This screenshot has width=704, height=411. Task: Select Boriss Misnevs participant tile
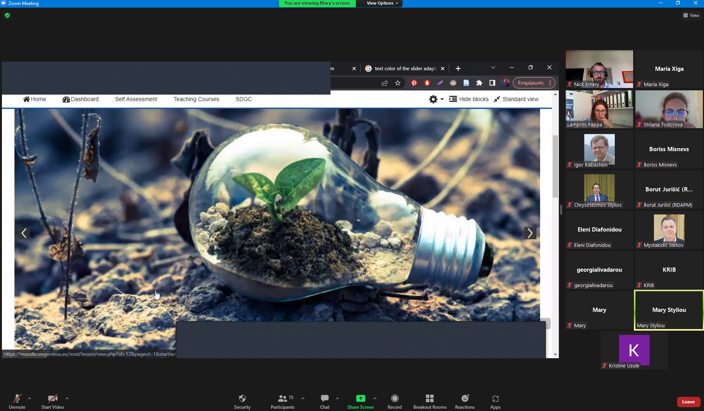coord(669,149)
